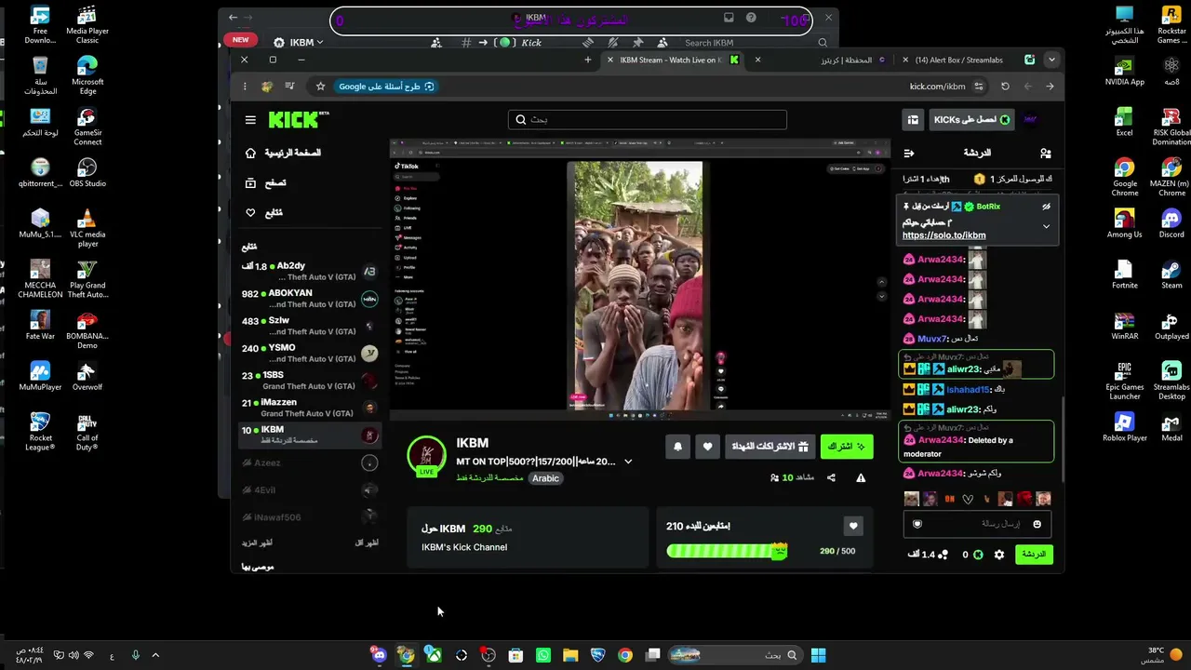Select Szlw channel in following list
This screenshot has height=670, width=1191.
310,326
